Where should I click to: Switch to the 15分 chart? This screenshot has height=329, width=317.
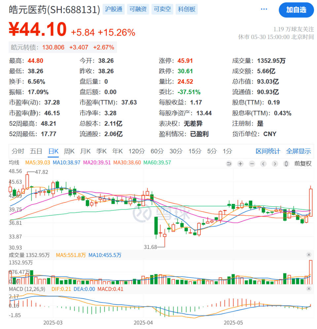[195, 151]
